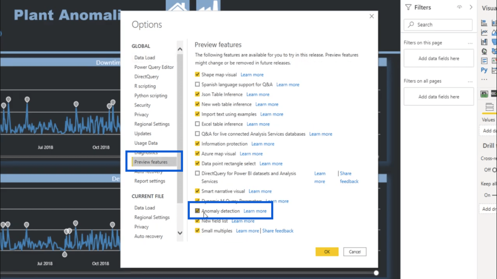The height and width of the screenshot is (279, 497).
Task: Open Updates options page
Action: (x=143, y=133)
